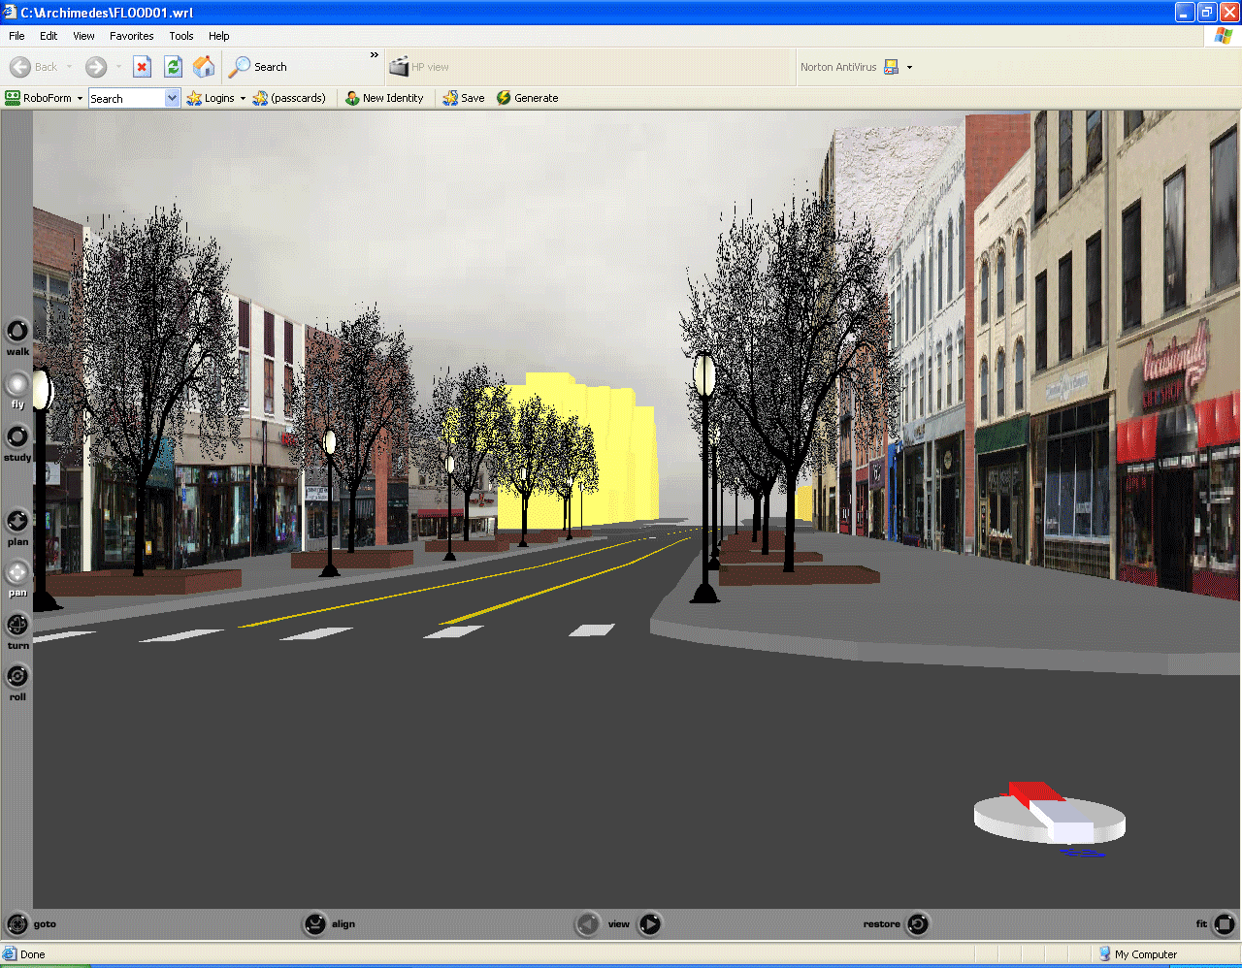Select the walk navigation mode

17,332
